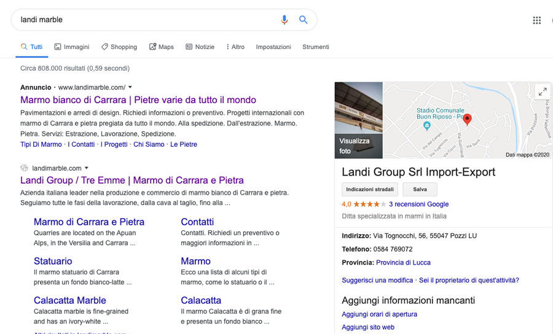Open the Statuario sitelink
Screen dimensions: 553x334
click(x=53, y=261)
